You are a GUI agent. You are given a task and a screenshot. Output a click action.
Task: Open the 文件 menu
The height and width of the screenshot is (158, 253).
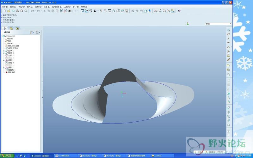tap(4, 7)
